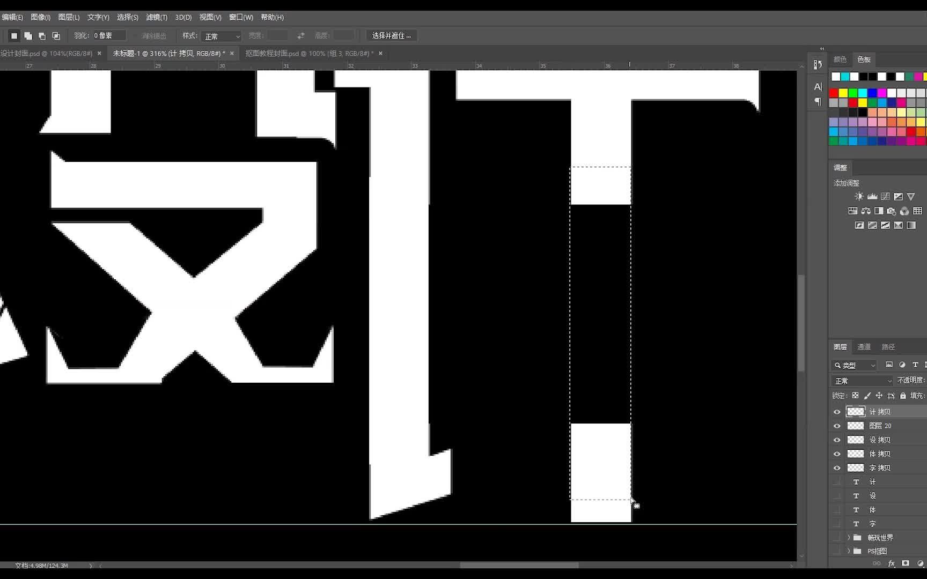Open the Character panel icon
Viewport: 927px width, 579px height.
coord(818,86)
